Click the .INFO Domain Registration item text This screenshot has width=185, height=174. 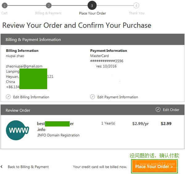tap(58, 135)
